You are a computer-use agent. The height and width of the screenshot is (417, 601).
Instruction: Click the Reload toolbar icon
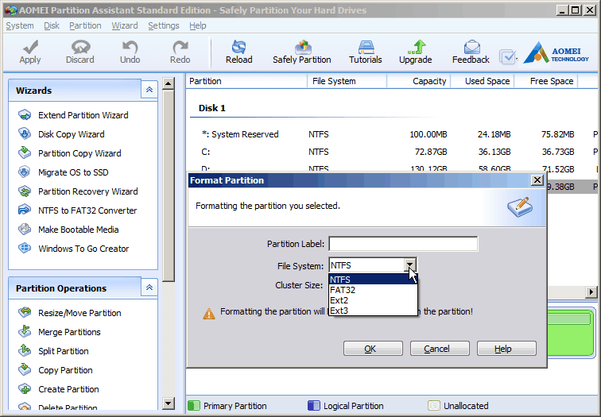[x=238, y=47]
